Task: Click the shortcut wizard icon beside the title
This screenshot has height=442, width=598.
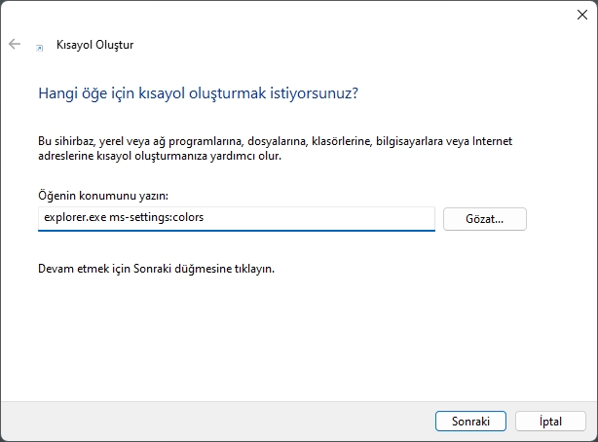Action: 39,48
